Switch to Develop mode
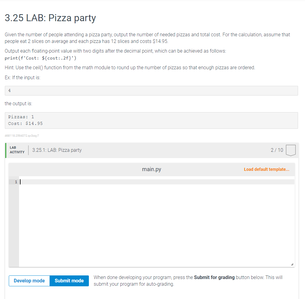 click(x=29, y=281)
